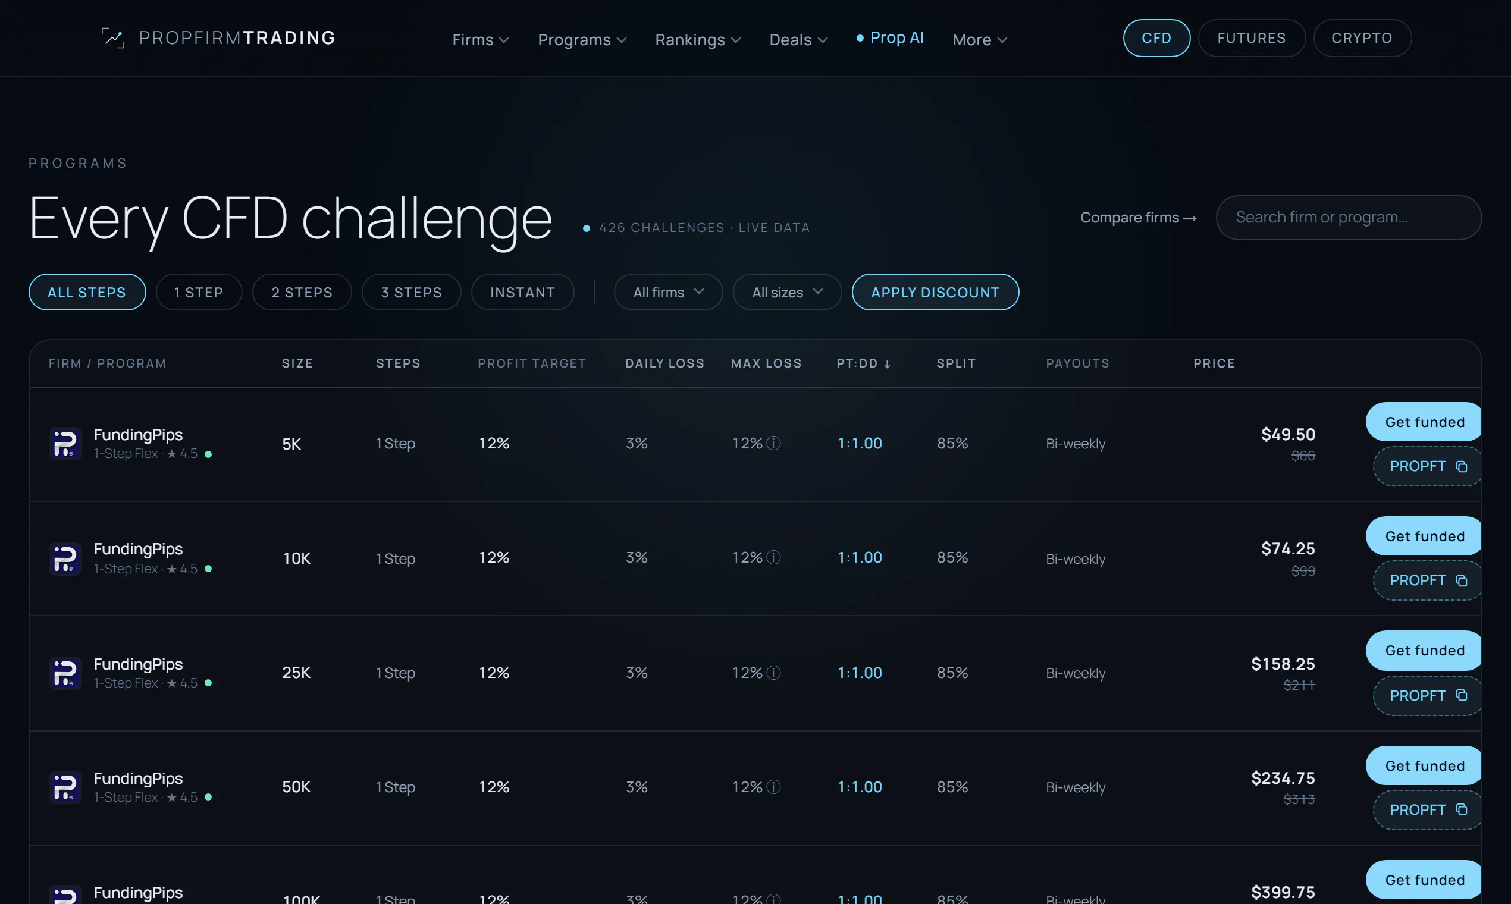
Task: Sort by the SIZE column header
Action: (x=297, y=363)
